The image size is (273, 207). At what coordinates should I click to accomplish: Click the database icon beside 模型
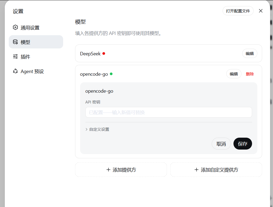pyautogui.click(x=15, y=42)
